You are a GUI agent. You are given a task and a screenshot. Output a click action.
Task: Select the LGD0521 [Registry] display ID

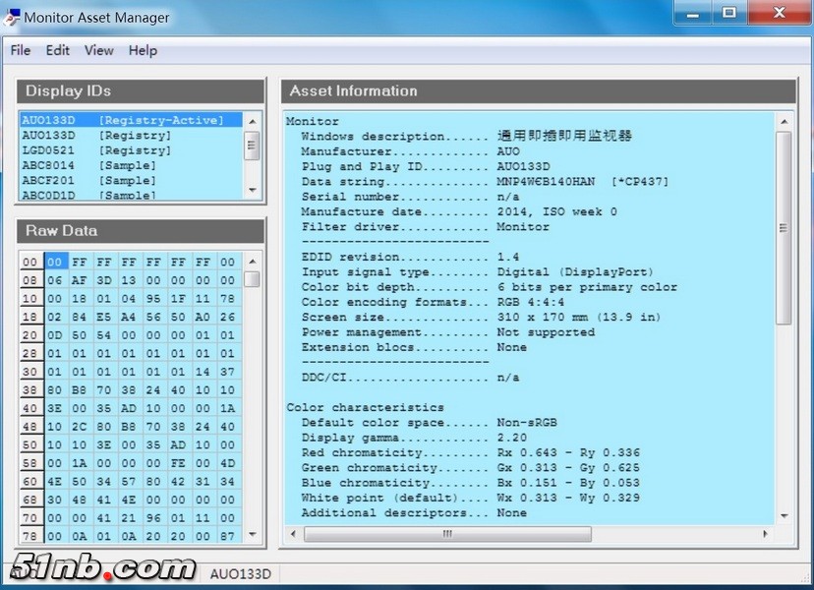[x=96, y=150]
